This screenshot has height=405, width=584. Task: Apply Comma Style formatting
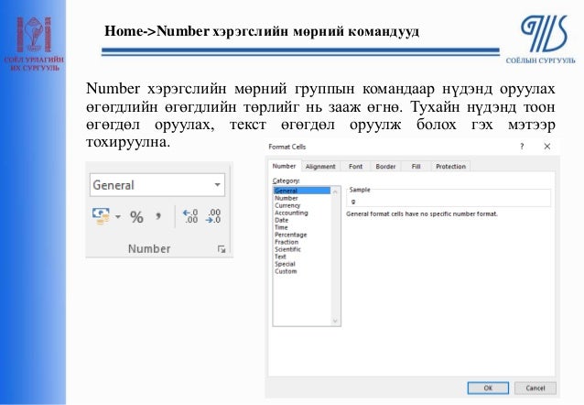[x=158, y=216]
